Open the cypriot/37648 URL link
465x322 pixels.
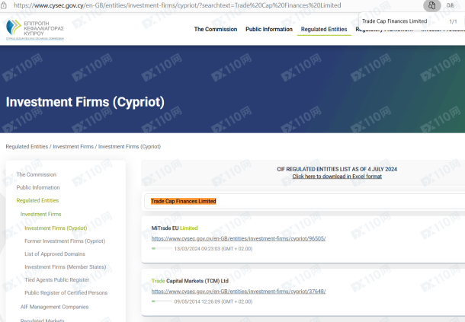(239, 292)
